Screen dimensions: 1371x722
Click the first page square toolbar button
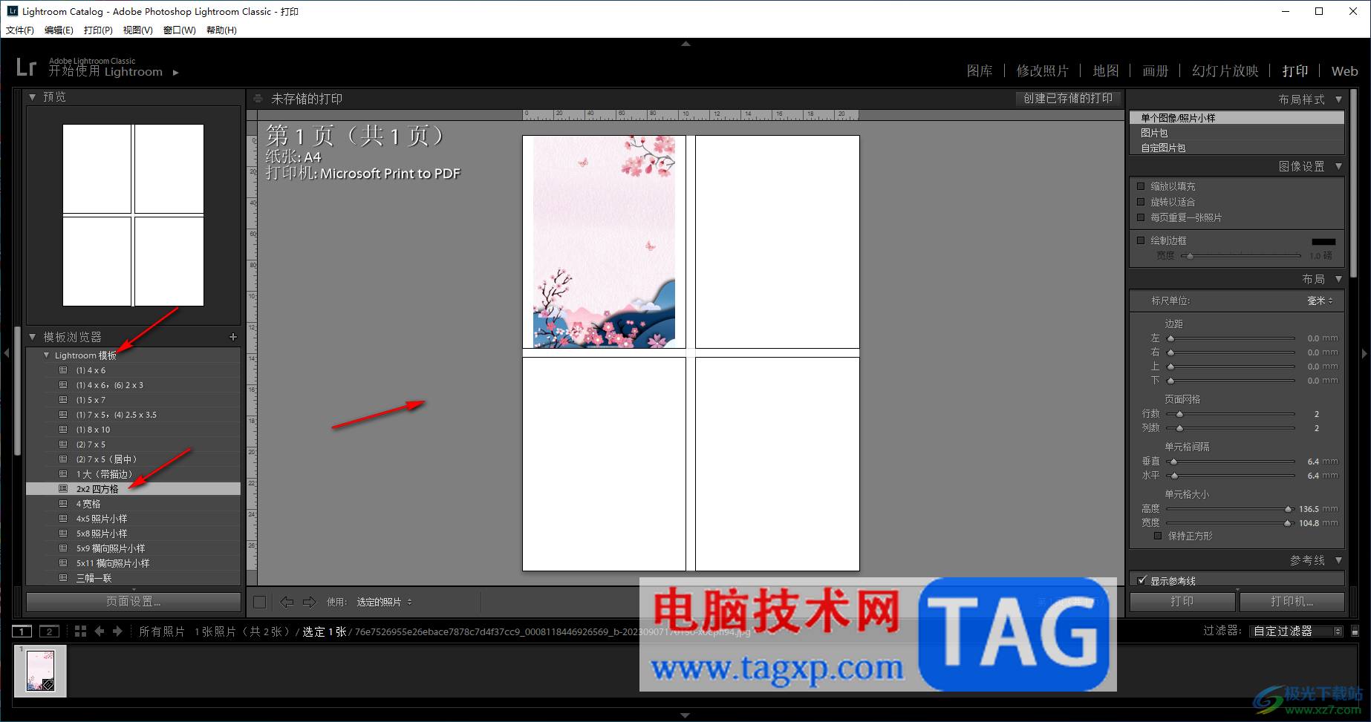259,602
